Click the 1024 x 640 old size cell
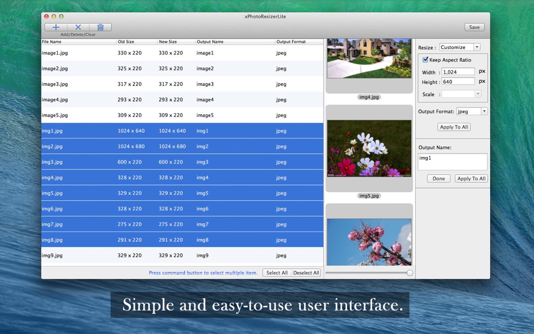 click(x=131, y=131)
